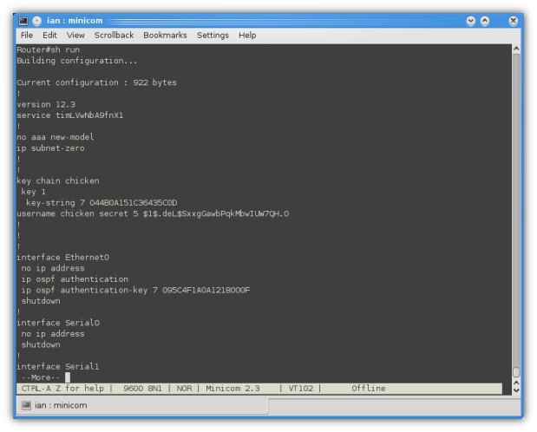Open the File menu
Image resolution: width=537 pixels, height=432 pixels.
pyautogui.click(x=27, y=36)
